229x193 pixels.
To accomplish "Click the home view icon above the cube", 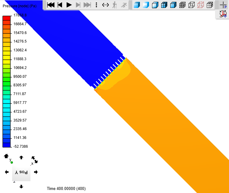I will pos(6,156).
